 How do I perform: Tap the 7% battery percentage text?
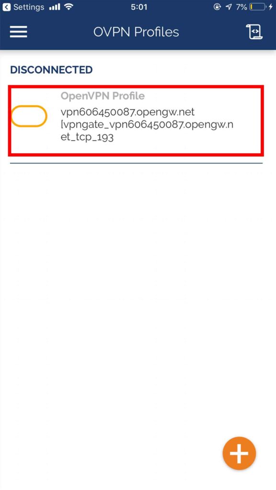click(x=241, y=7)
